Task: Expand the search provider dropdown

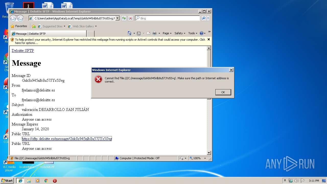Action: (208, 18)
